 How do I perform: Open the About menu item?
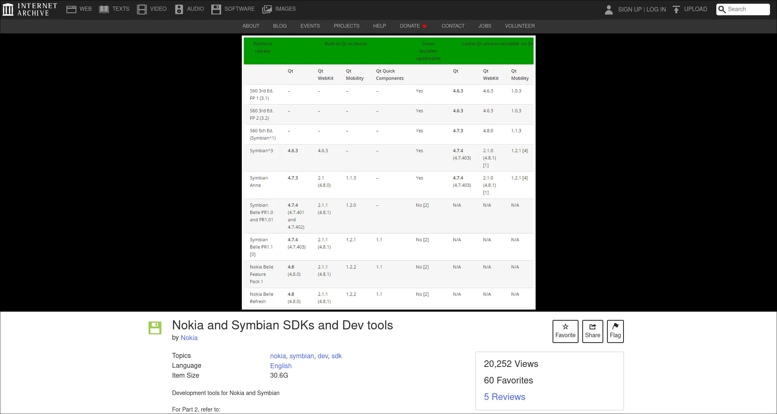coord(251,26)
